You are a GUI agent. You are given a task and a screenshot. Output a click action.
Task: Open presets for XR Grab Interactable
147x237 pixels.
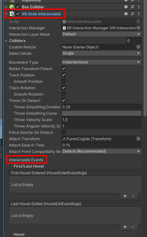pyautogui.click(x=132, y=14)
